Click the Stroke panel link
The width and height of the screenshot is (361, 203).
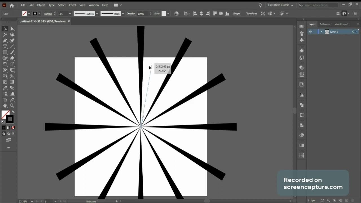click(48, 14)
